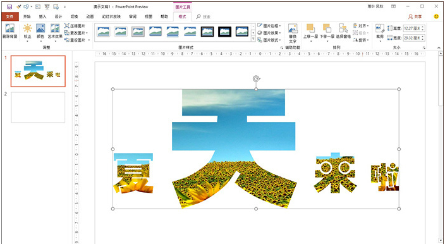
Task: Click the picture rotation handle above image
Action: [256, 78]
